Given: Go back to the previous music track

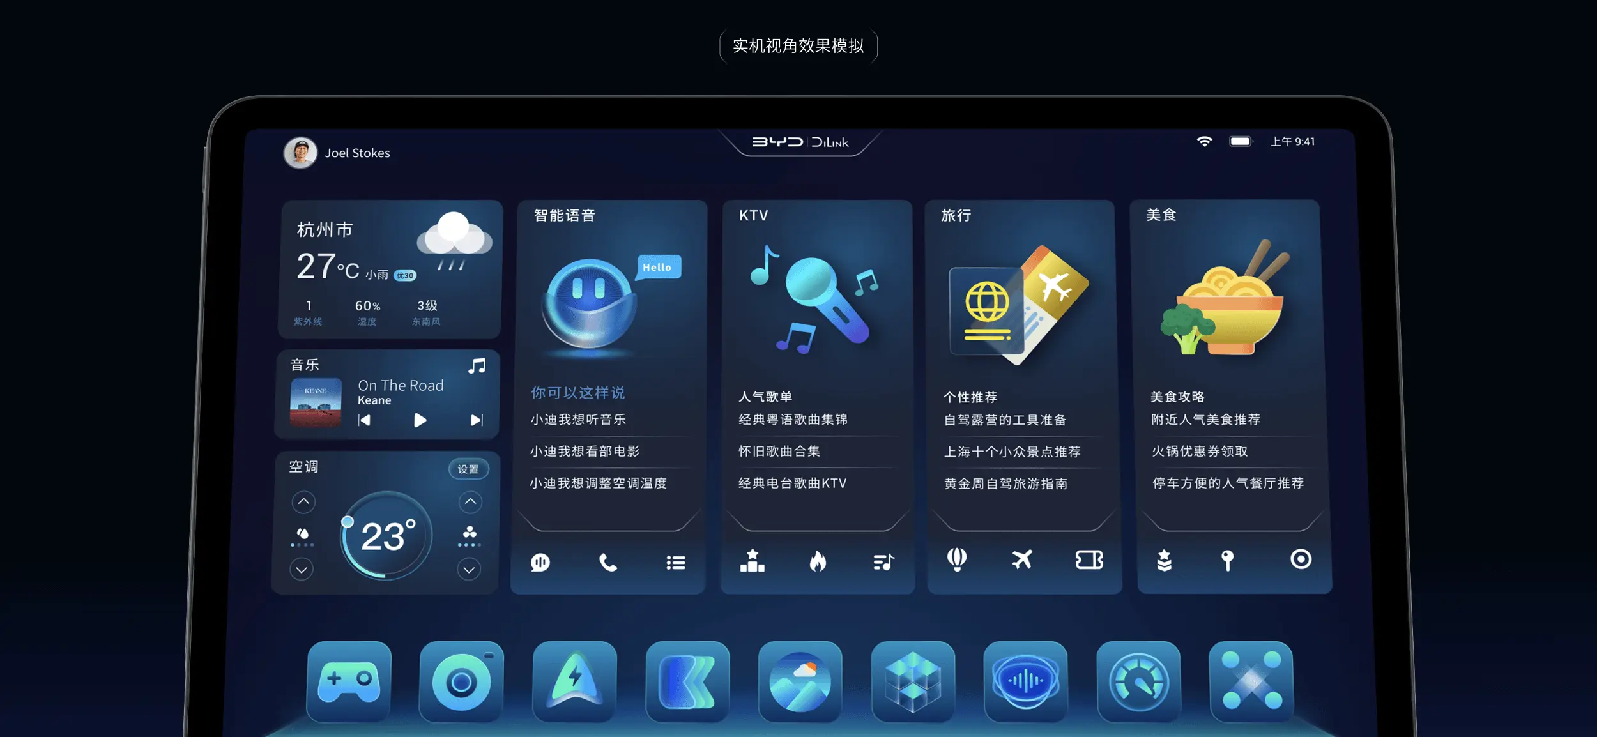Looking at the screenshot, I should (364, 420).
